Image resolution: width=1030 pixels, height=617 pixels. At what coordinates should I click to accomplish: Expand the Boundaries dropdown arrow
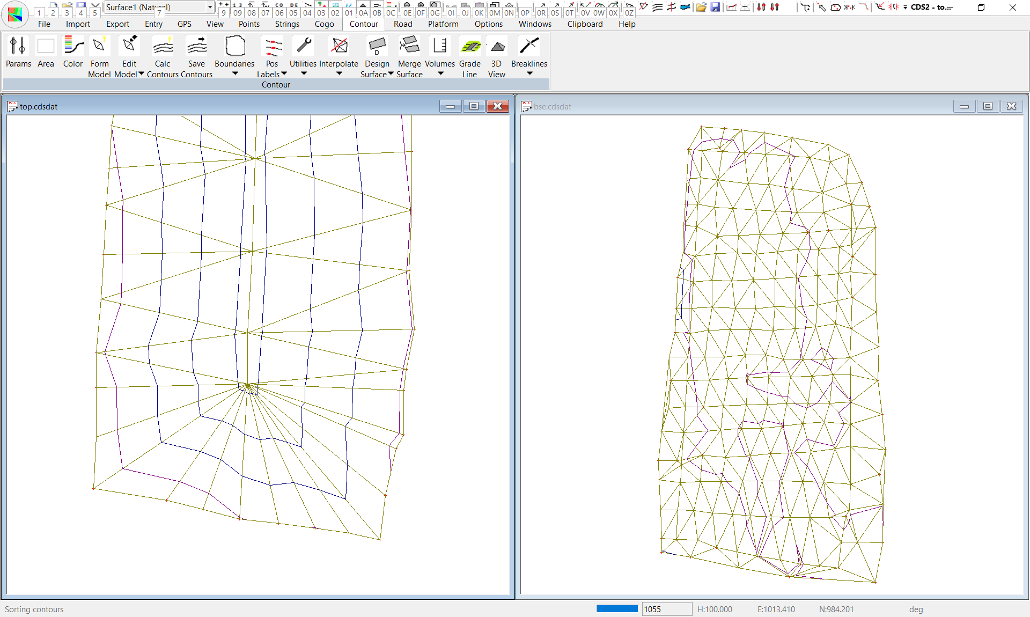[235, 74]
